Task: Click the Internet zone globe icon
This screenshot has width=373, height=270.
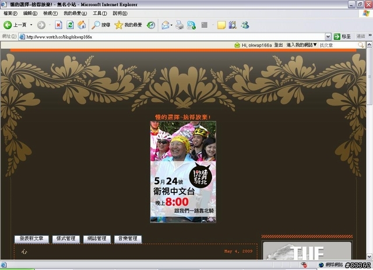Action: point(321,265)
